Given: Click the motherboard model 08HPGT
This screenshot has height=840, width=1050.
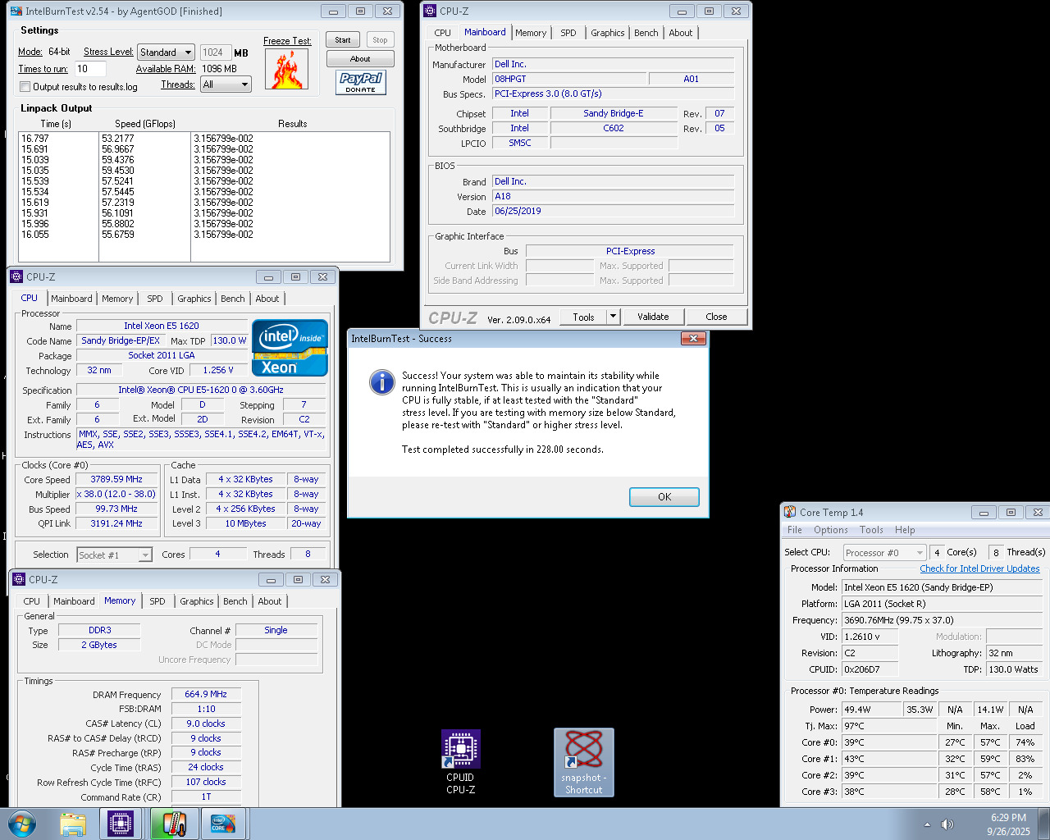Looking at the screenshot, I should [568, 79].
